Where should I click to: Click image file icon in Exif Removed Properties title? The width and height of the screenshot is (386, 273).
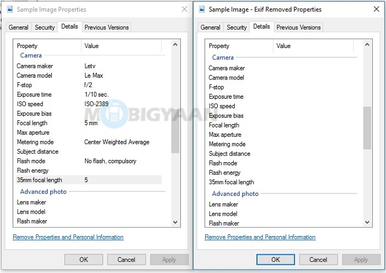[202, 9]
